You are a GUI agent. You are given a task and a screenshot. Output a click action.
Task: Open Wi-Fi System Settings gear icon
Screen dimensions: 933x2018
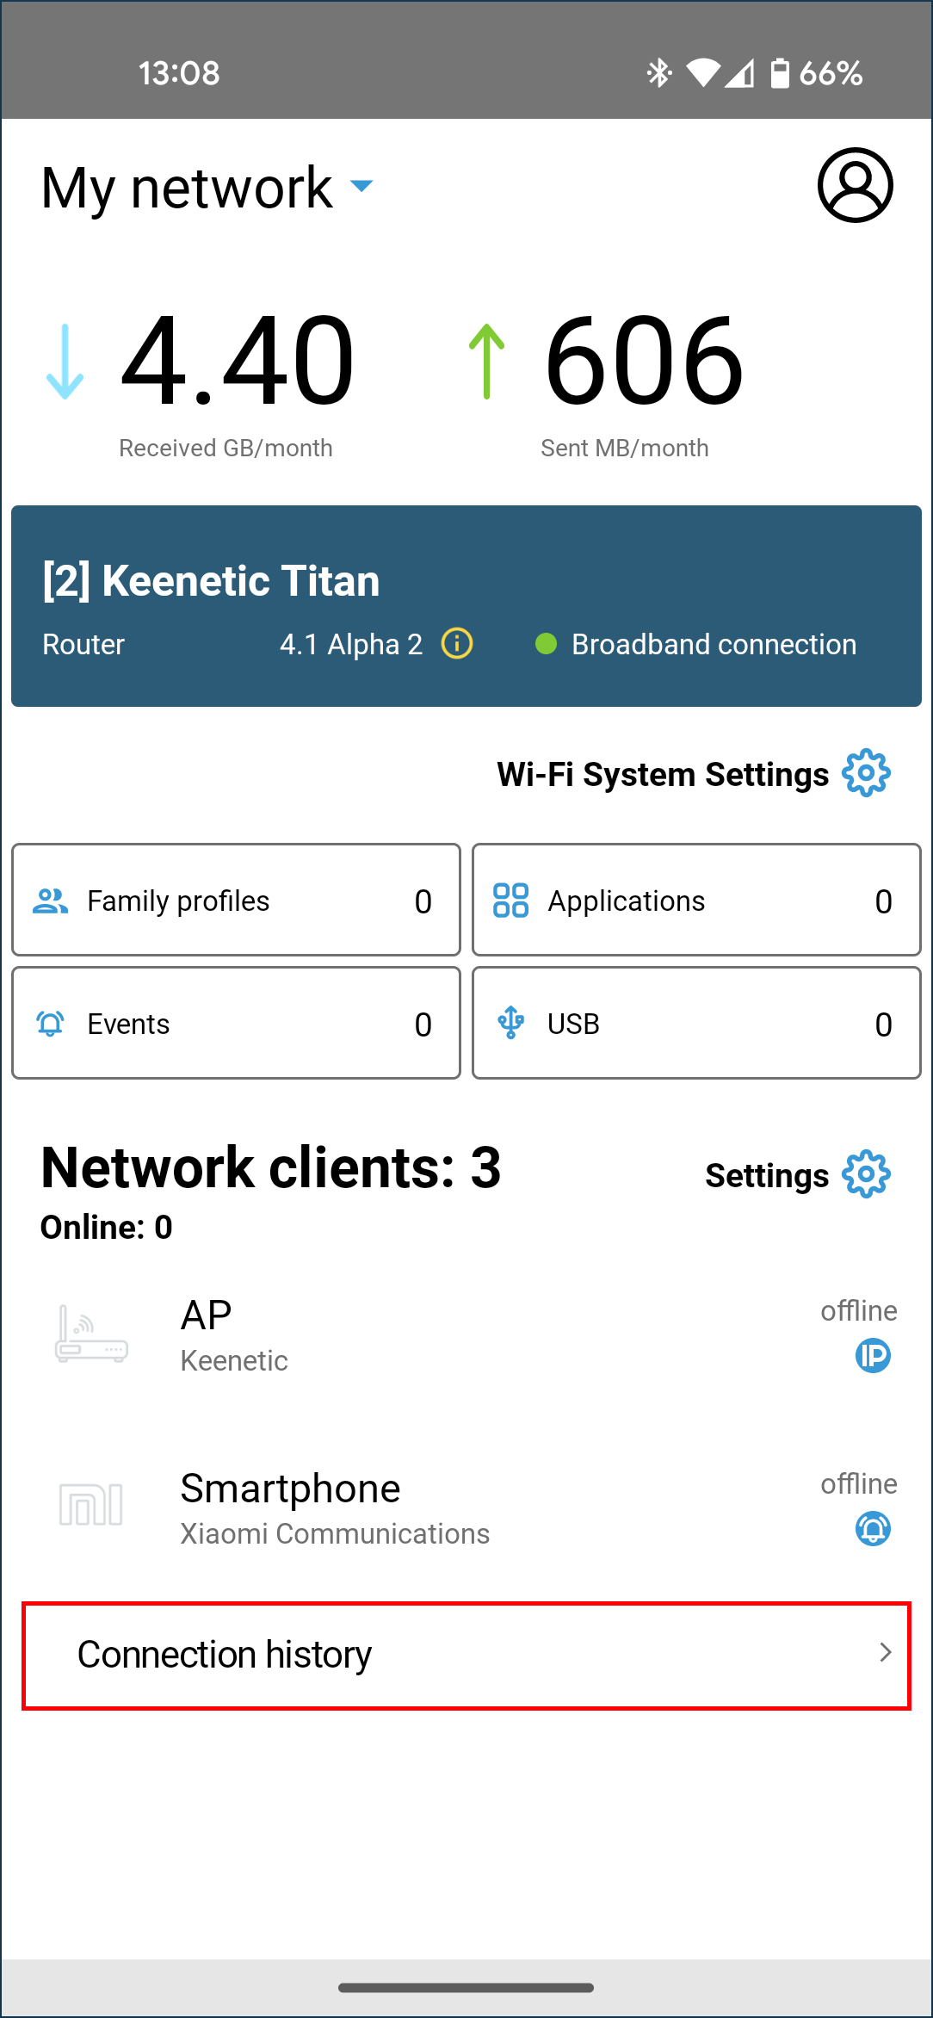coord(866,773)
